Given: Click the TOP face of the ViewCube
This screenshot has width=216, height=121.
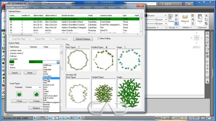Looking at the screenshot, I should tap(196, 38).
